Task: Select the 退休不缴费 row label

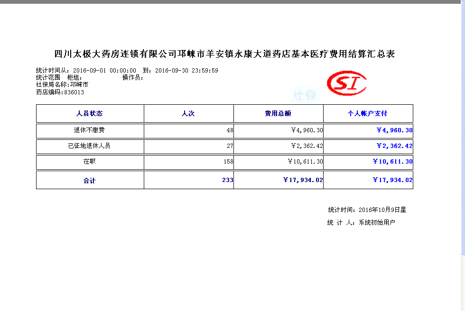Action: tap(89, 130)
